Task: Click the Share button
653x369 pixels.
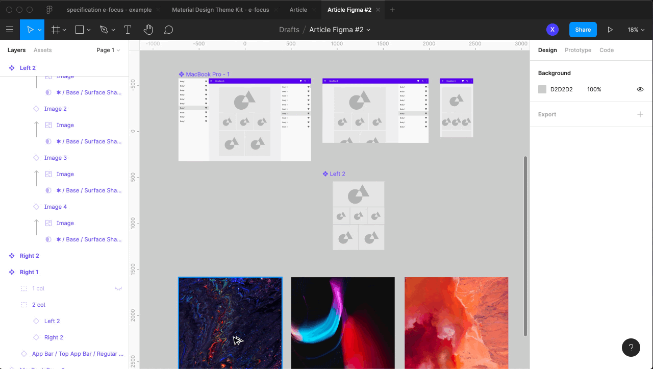Action: point(583,30)
